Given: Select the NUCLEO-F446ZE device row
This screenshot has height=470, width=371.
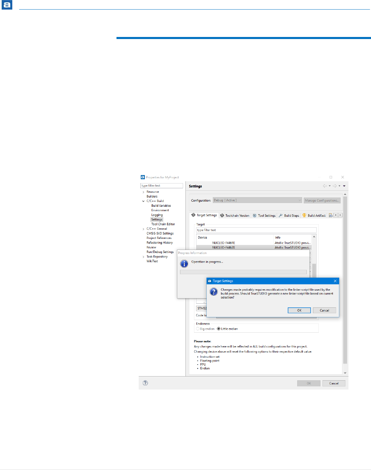Looking at the screenshot, I should click(x=254, y=247).
